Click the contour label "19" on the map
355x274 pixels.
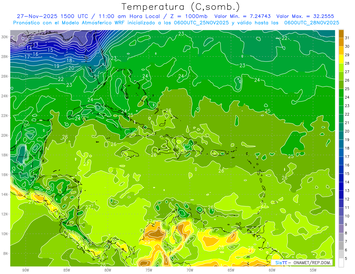coord(57,66)
